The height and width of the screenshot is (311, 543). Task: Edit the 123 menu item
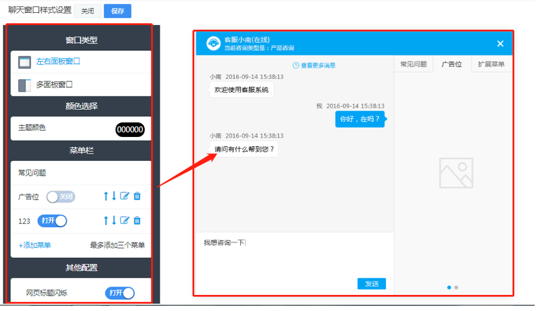pyautogui.click(x=125, y=221)
